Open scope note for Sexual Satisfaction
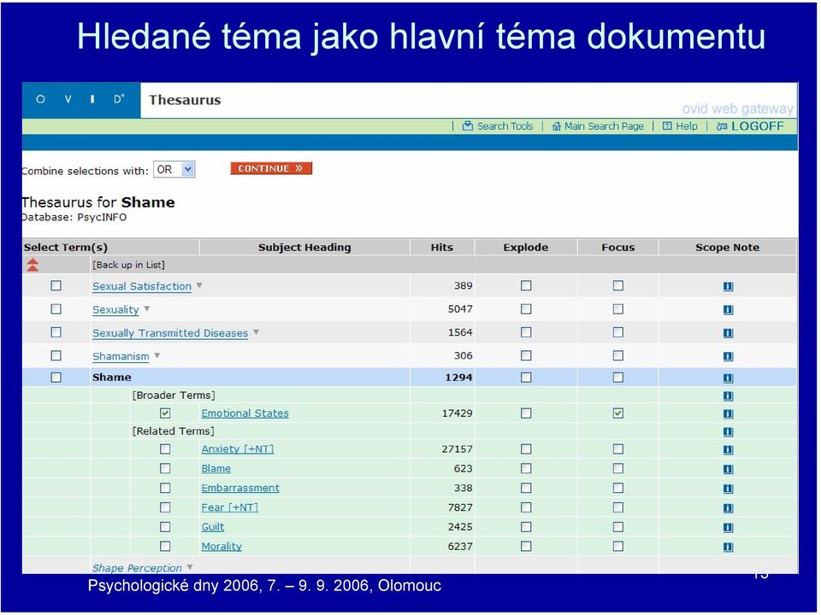 click(x=728, y=287)
